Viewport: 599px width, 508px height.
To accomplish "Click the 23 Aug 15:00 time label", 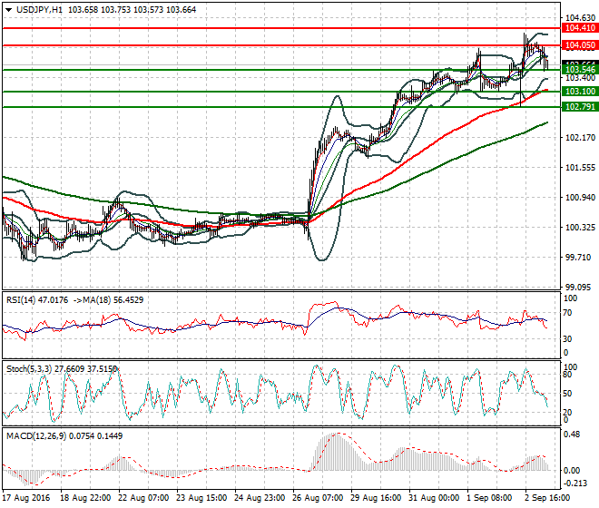I will 201,498.
